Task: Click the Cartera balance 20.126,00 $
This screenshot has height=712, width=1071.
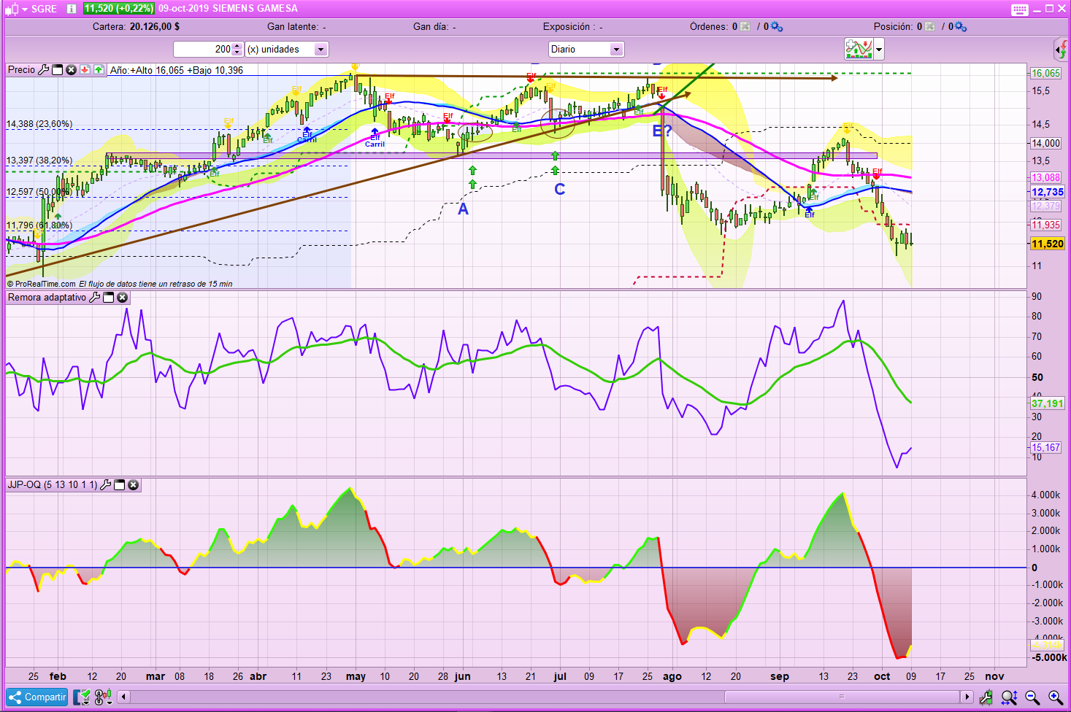Action: click(155, 27)
